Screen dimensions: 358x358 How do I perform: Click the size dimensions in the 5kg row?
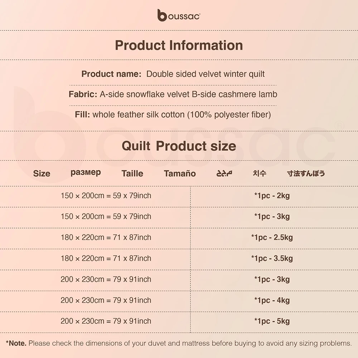click(x=106, y=321)
